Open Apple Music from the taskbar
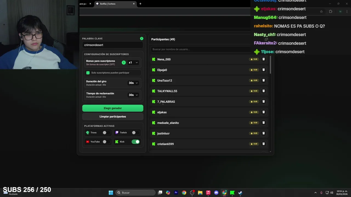The height and width of the screenshot is (197, 351). (208, 193)
